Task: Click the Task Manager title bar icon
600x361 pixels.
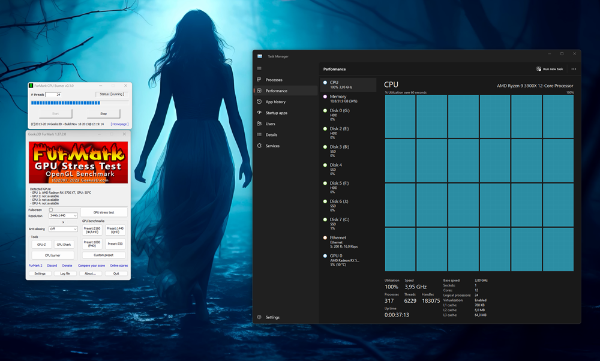Action: point(260,56)
